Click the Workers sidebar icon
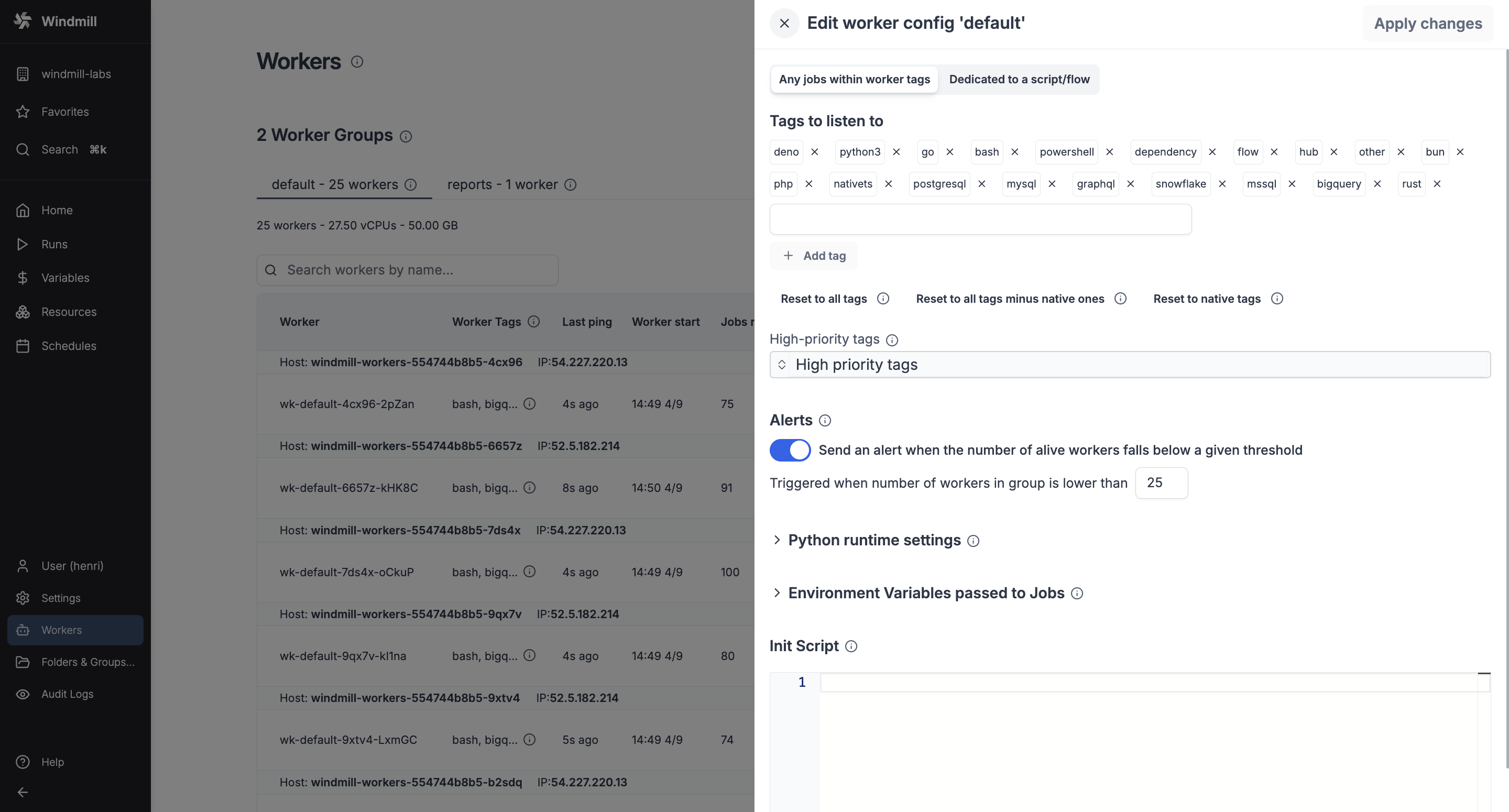This screenshot has width=1509, height=812. coord(23,629)
